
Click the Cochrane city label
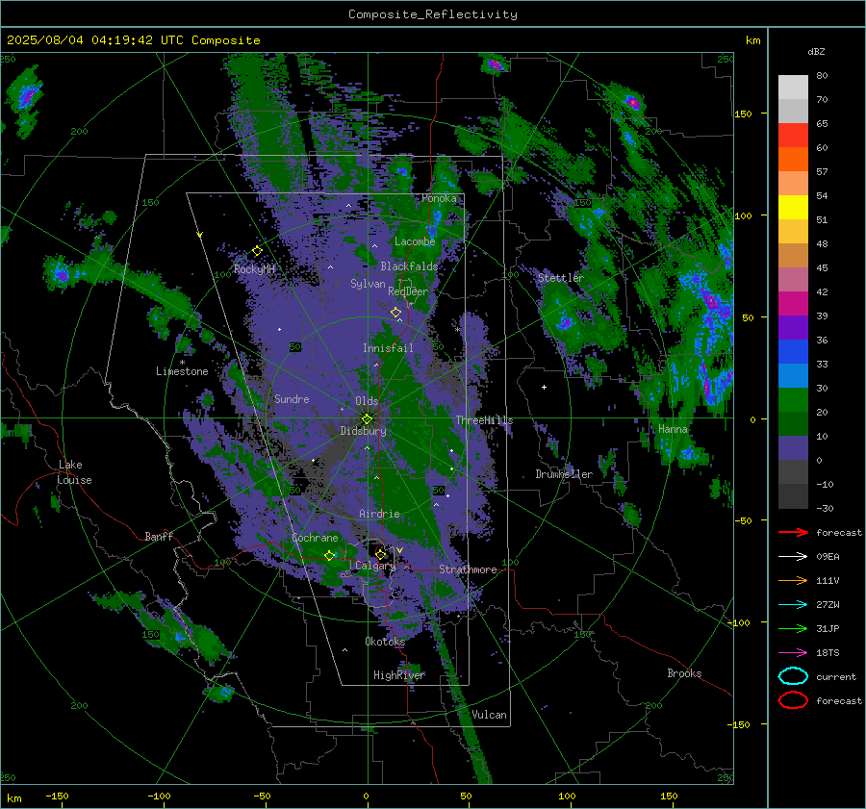pyautogui.click(x=315, y=538)
